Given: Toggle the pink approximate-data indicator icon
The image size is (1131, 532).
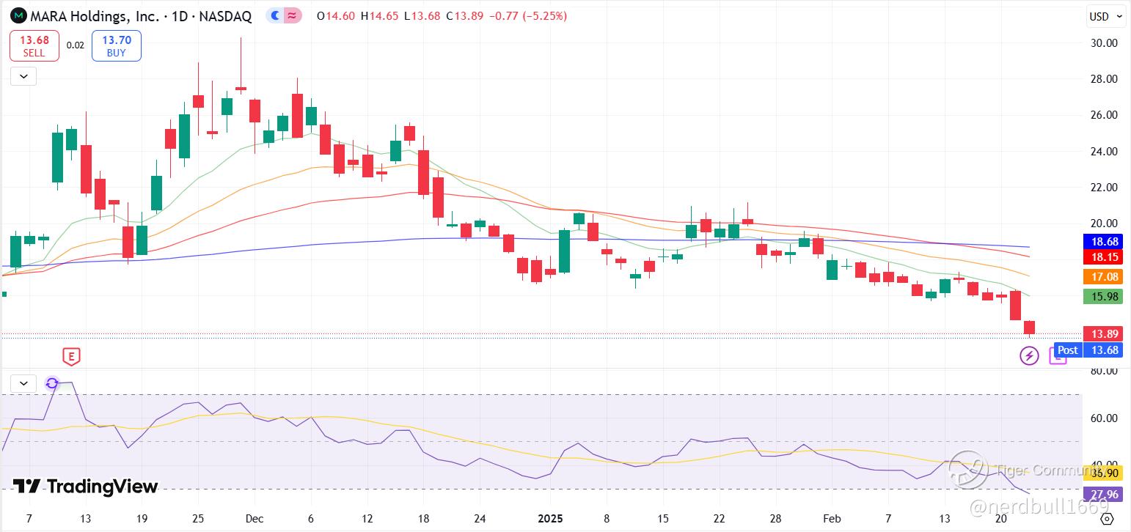Looking at the screenshot, I should [293, 15].
